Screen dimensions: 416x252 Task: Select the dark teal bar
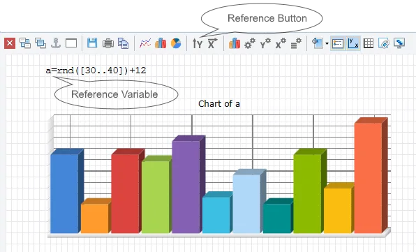coord(277,218)
